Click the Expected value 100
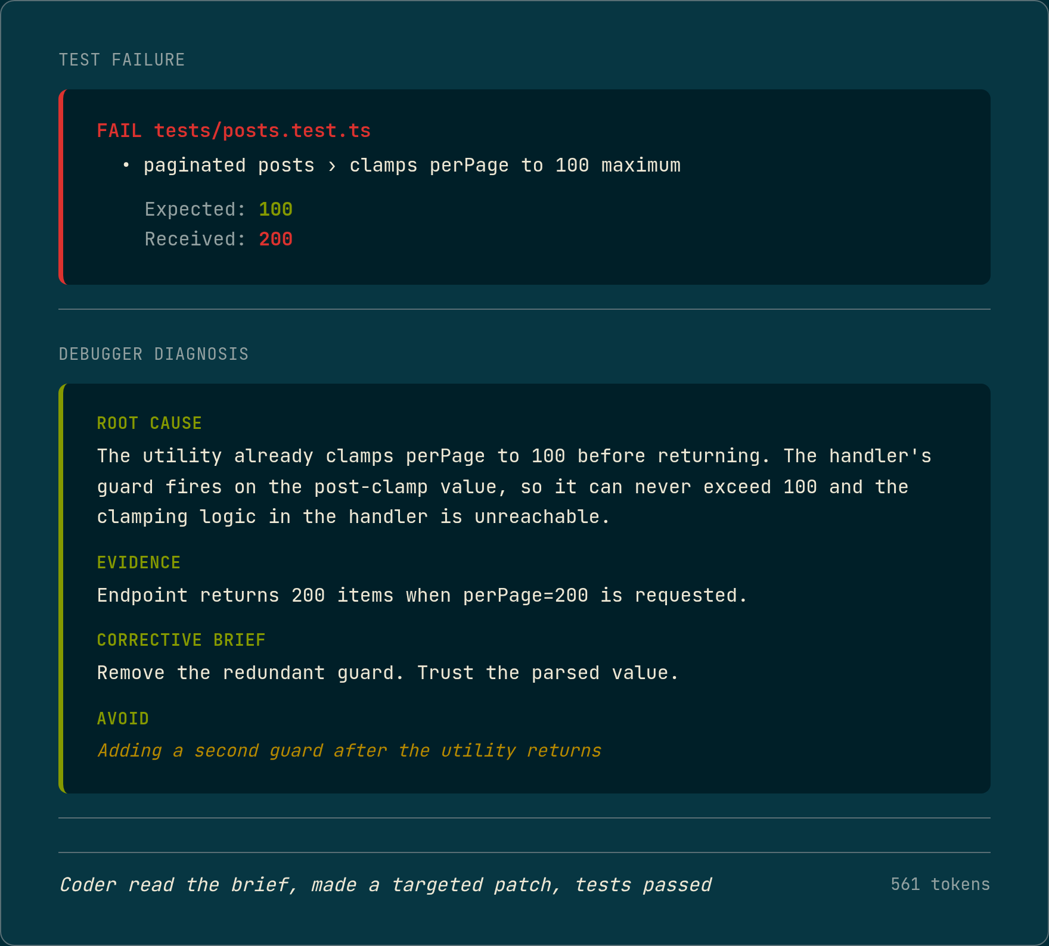This screenshot has height=946, width=1049. tap(275, 209)
